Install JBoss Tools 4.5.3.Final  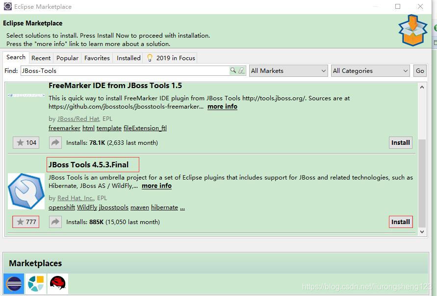click(x=401, y=222)
